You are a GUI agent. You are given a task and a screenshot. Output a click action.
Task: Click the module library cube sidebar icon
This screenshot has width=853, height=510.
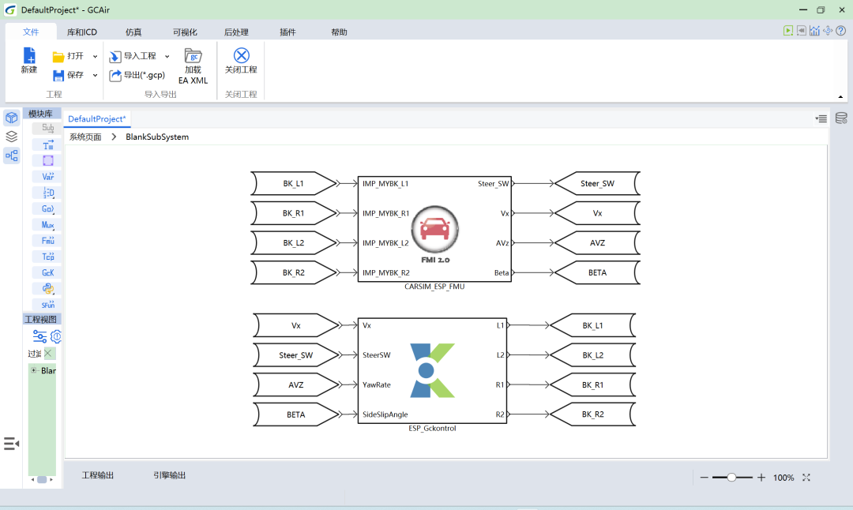[11, 118]
